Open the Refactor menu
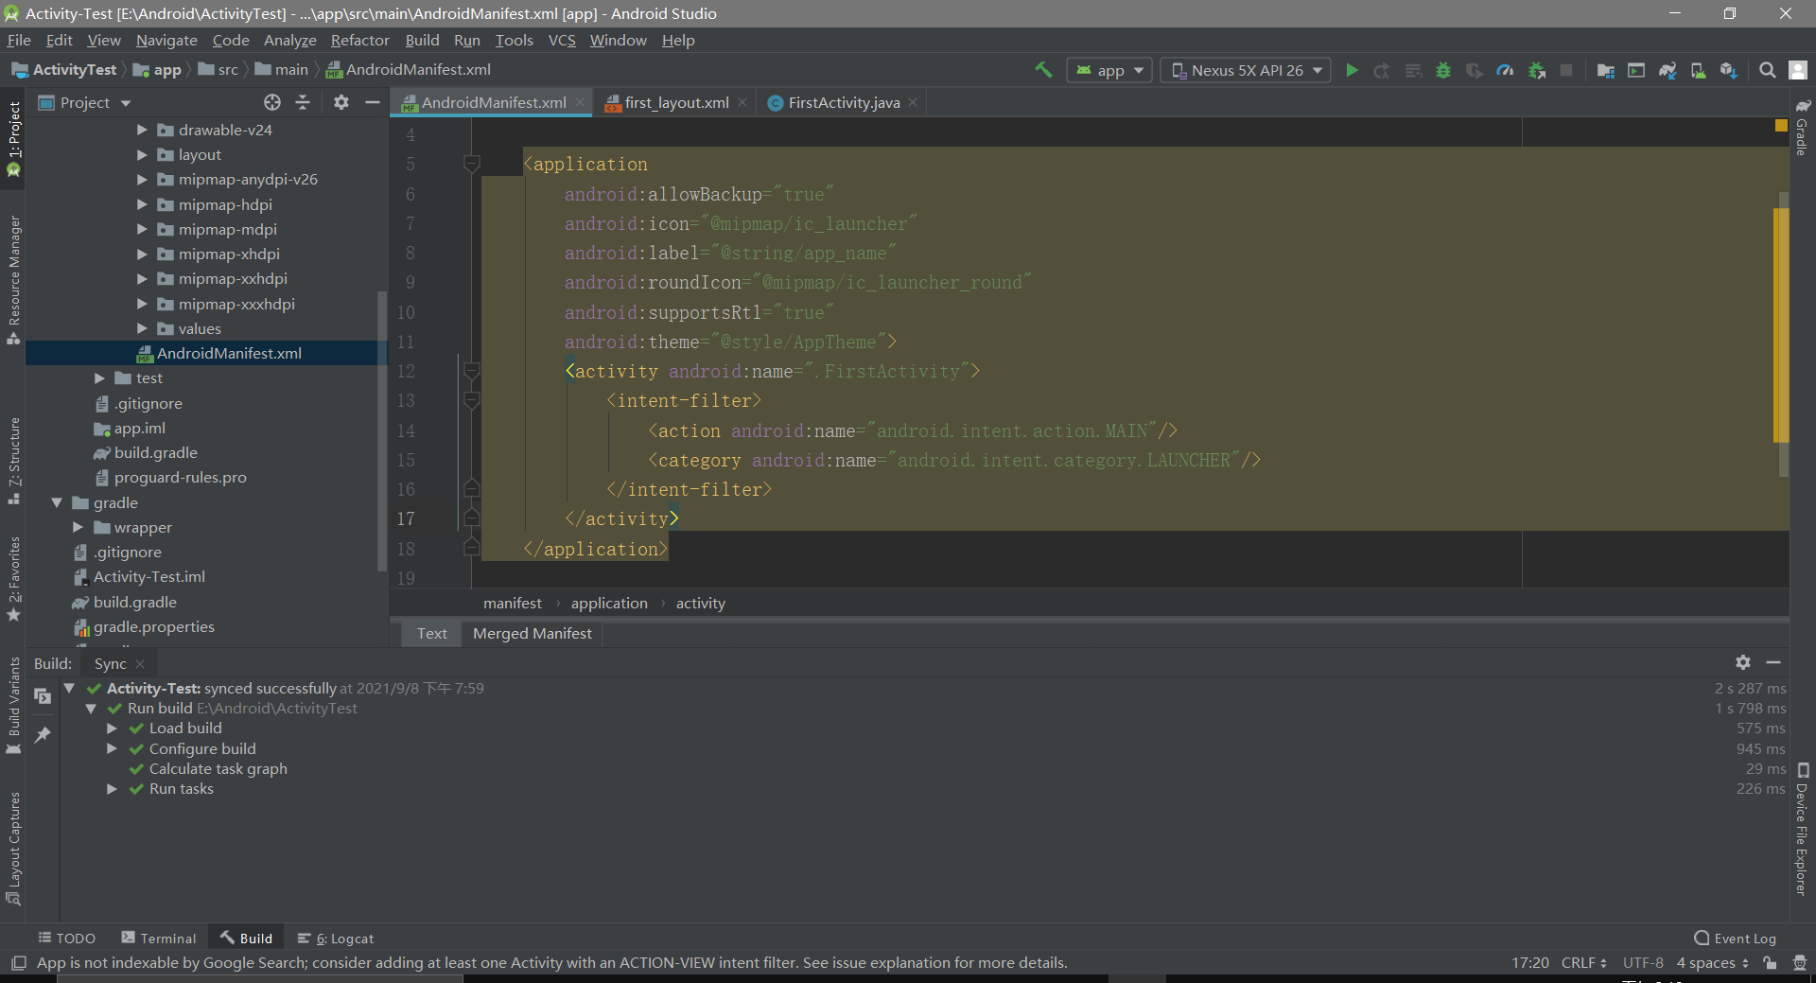The width and height of the screenshot is (1816, 983). pyautogui.click(x=359, y=40)
